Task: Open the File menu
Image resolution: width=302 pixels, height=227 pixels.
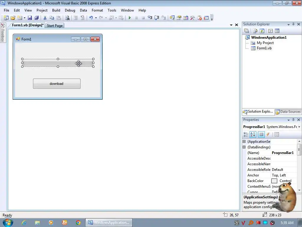Action: click(6, 10)
